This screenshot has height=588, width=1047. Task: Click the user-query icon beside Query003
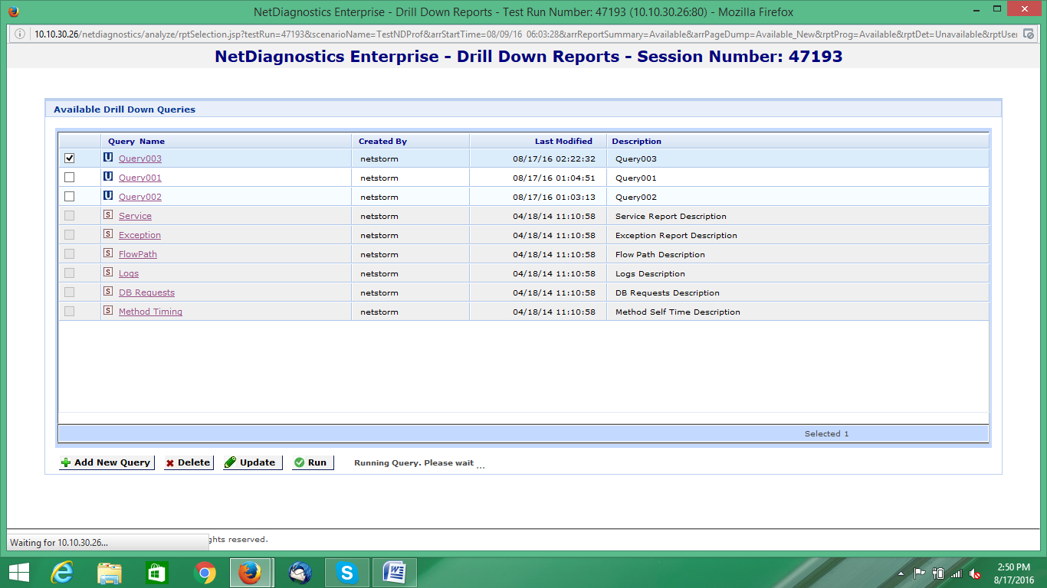(x=108, y=158)
